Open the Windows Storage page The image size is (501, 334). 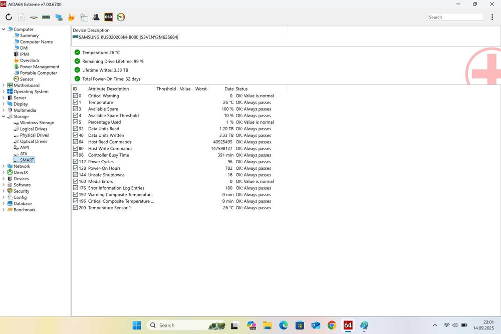pos(37,123)
